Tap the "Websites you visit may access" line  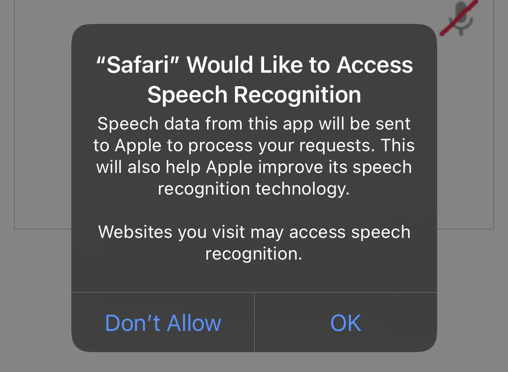pyautogui.click(x=254, y=232)
